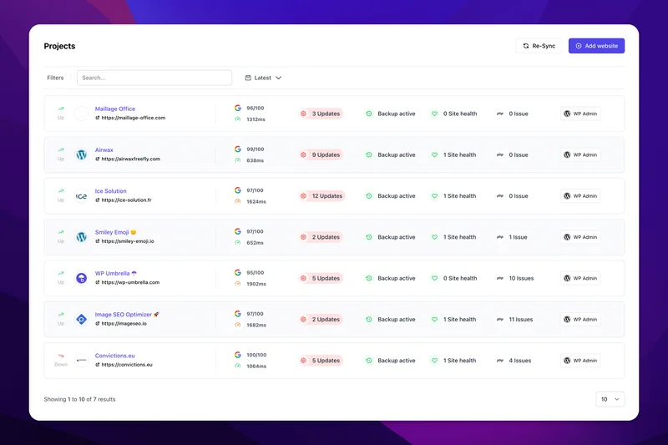The image size is (668, 445).
Task: Open WP Admin for Airwax
Action: (x=580, y=154)
